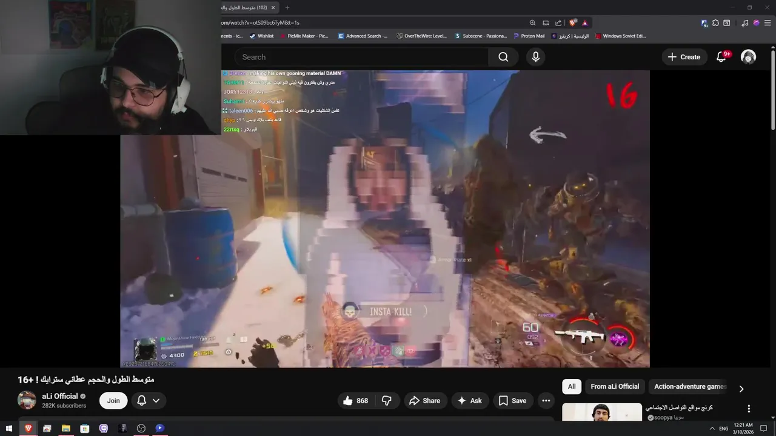Viewport: 776px width, 436px height.
Task: Select the All filter chip
Action: [572, 386]
